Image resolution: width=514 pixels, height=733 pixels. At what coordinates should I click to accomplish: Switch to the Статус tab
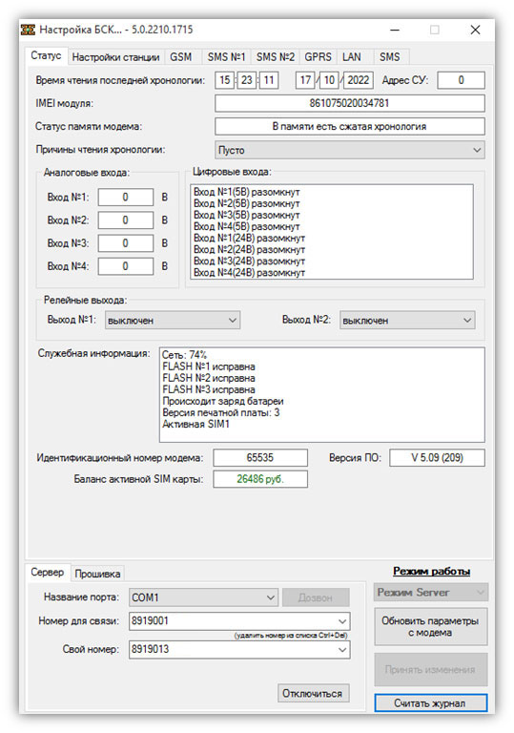tap(46, 55)
